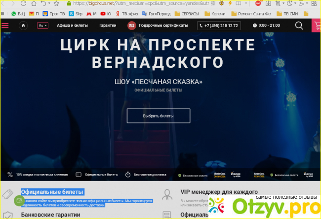This screenshot has height=219, width=321.
Task: Click the red gift certificate icon
Action: (132, 25)
